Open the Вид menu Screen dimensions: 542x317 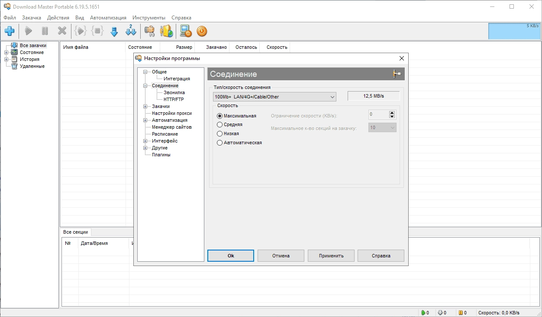pyautogui.click(x=80, y=18)
